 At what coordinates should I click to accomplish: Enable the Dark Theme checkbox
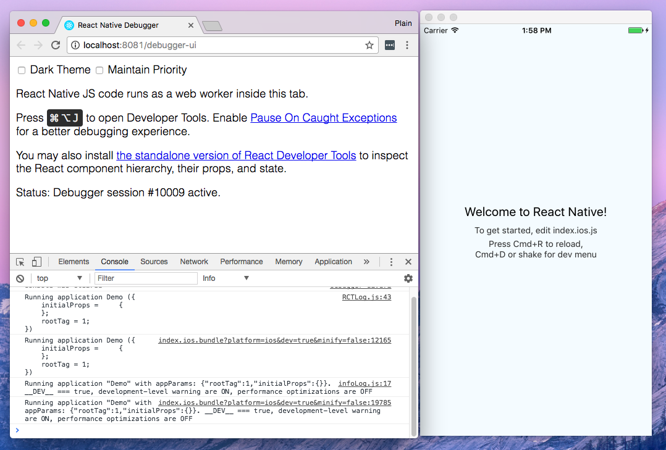point(21,70)
